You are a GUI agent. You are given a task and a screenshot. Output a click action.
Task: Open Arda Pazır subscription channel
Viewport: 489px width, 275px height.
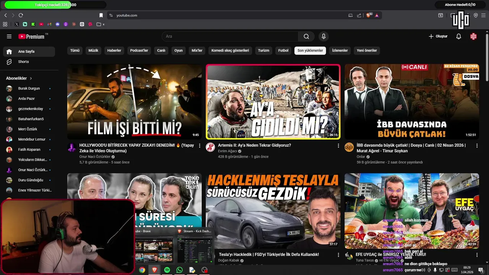tap(29, 99)
